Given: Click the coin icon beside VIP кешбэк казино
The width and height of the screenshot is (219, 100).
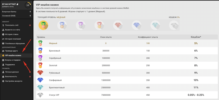Looking at the screenshot, I should 3,56.
